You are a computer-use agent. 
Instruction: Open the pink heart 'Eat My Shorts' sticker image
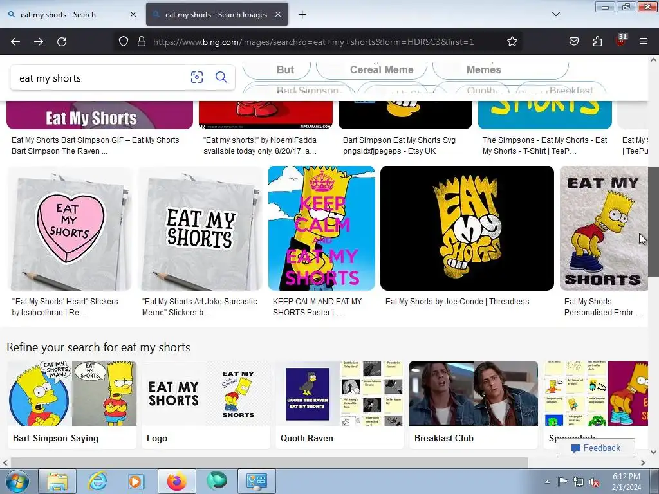(x=70, y=228)
